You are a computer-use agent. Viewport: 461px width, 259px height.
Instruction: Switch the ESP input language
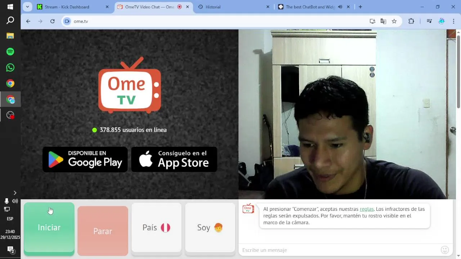point(10,219)
